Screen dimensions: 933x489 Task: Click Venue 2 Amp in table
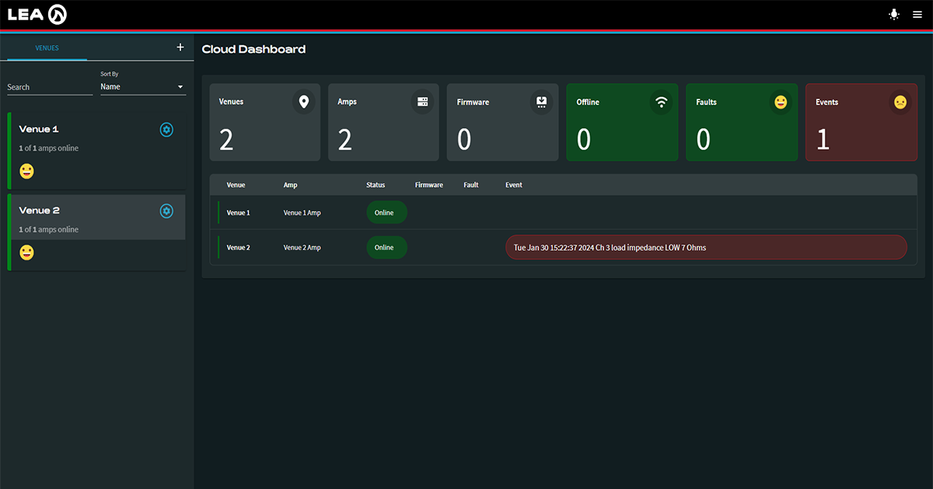302,248
